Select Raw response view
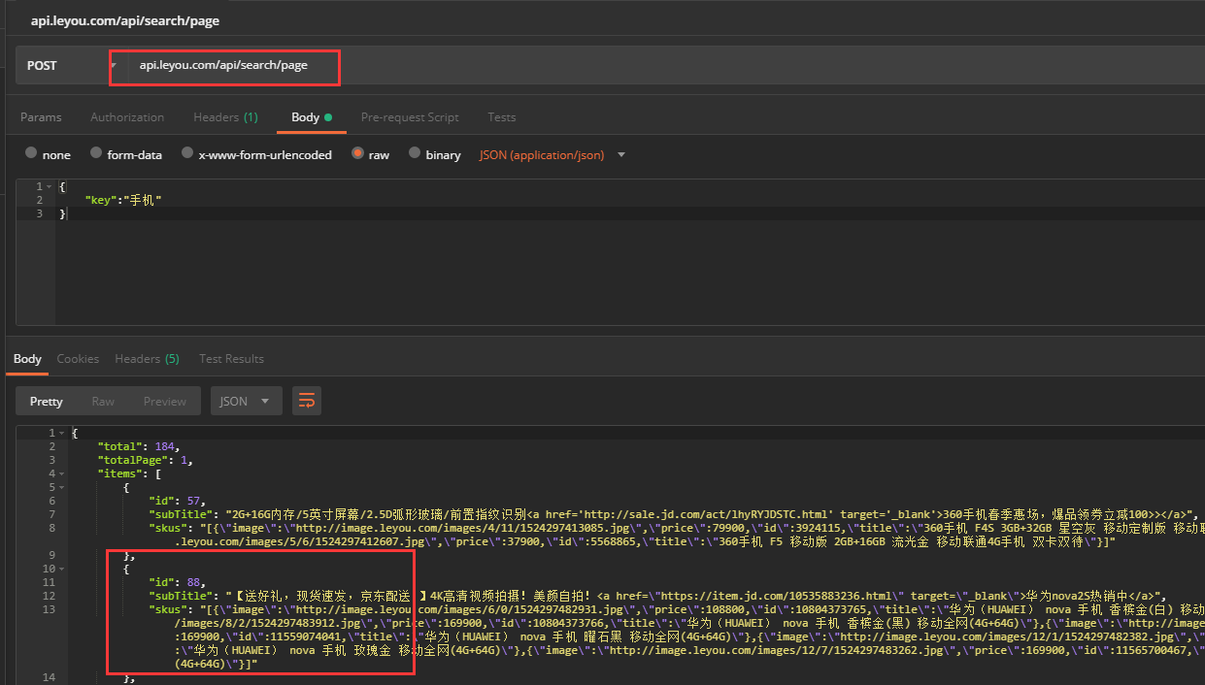The width and height of the screenshot is (1205, 685). click(103, 402)
